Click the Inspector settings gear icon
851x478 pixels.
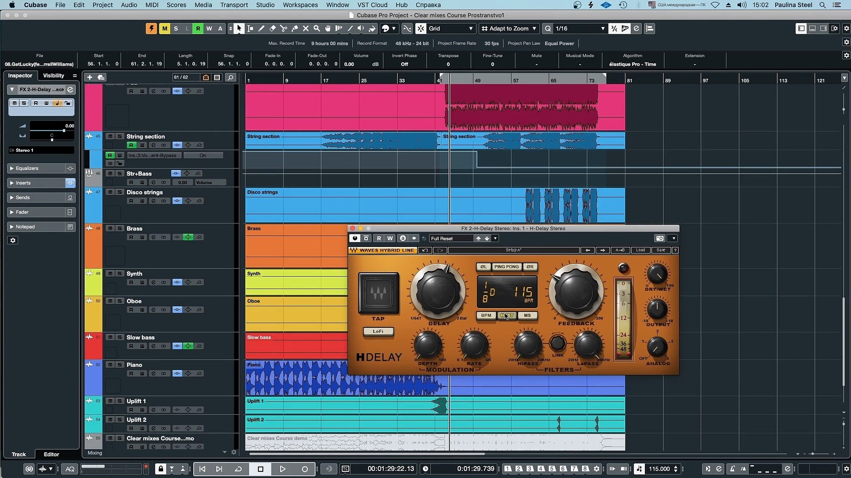pyautogui.click(x=13, y=240)
